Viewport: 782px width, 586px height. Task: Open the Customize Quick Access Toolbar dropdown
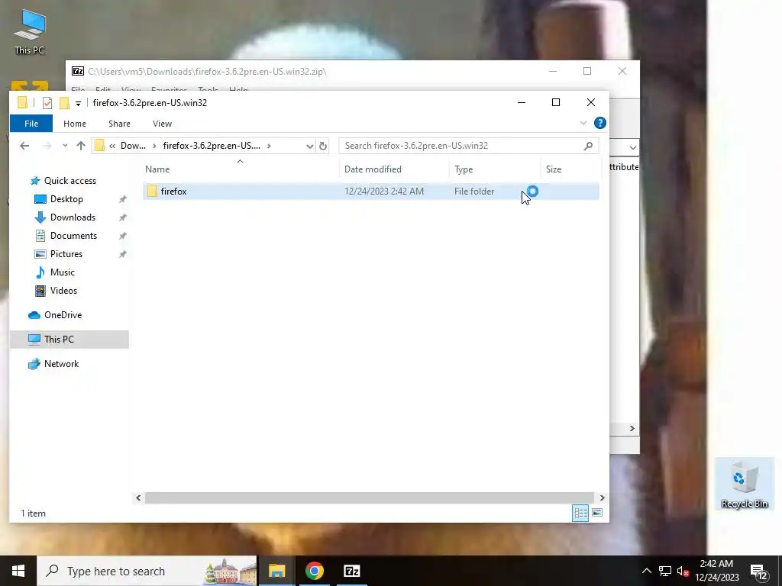(x=79, y=104)
